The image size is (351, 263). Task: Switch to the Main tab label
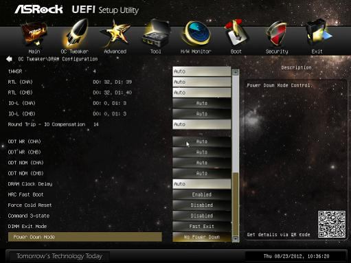point(34,52)
